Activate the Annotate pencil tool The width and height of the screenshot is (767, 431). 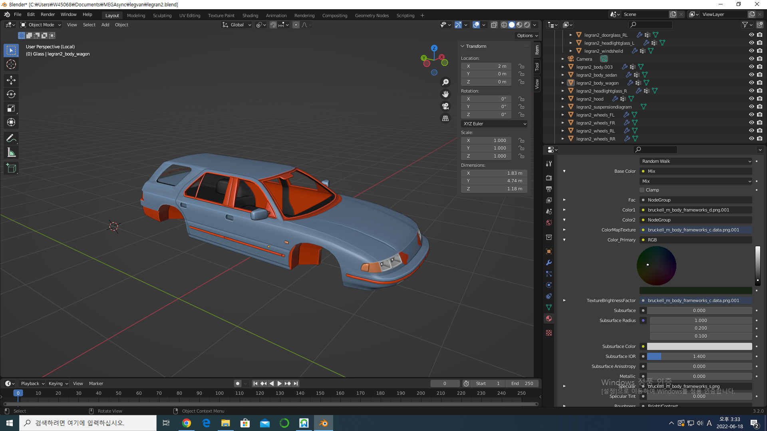(x=11, y=138)
